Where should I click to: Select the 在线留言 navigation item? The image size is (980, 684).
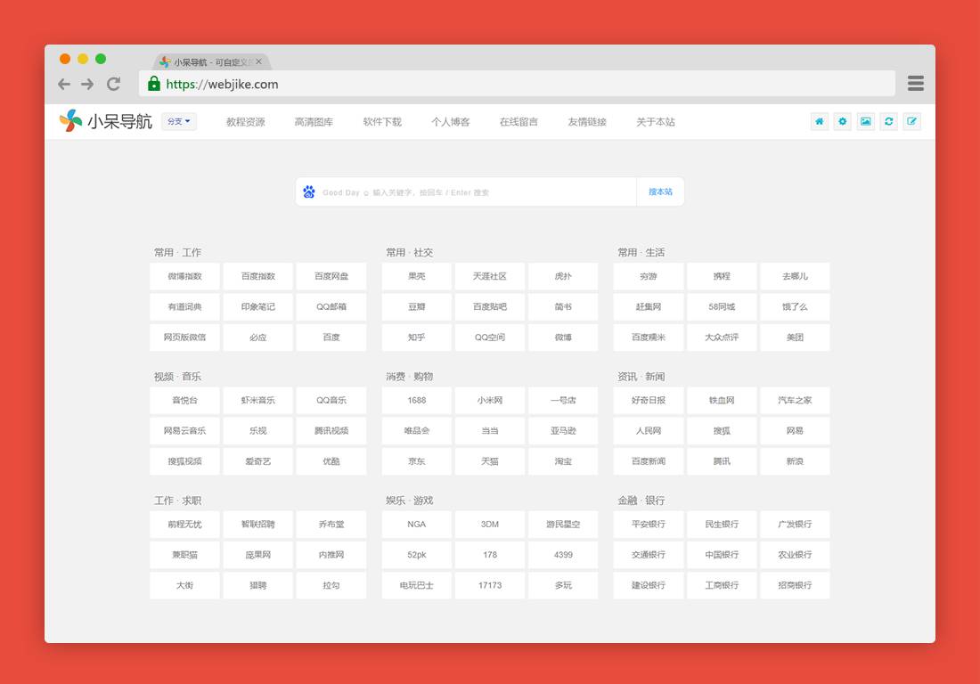(519, 122)
